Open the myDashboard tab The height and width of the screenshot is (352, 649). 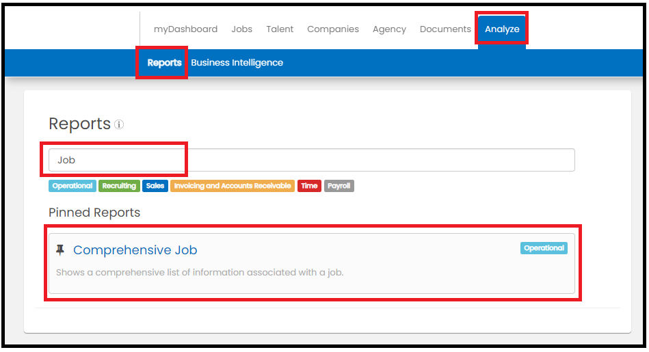point(185,29)
